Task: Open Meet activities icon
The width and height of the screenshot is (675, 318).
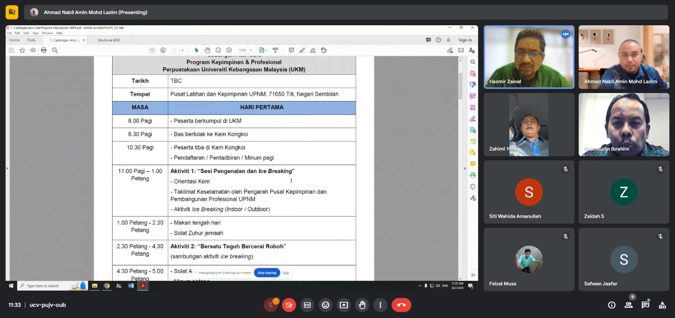Action: (662, 305)
